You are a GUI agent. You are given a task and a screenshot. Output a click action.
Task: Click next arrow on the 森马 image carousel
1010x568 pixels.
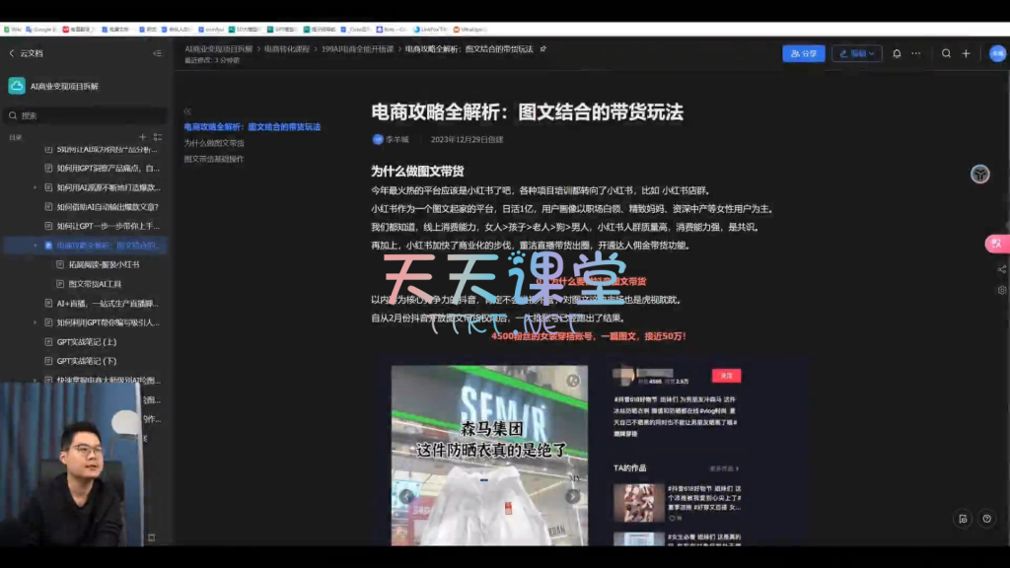pos(572,496)
